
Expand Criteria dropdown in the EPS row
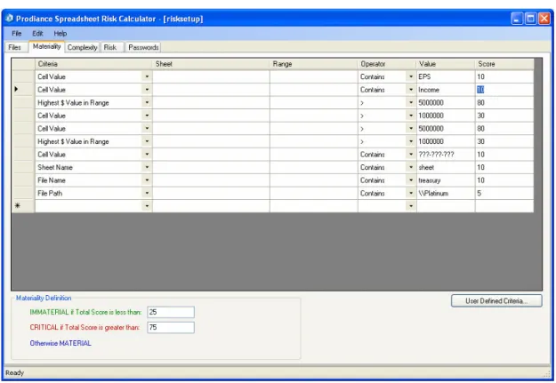coord(147,76)
